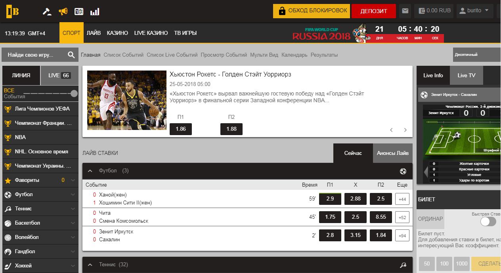Show next featured event arrow
This screenshot has width=501, height=273.
405,130
